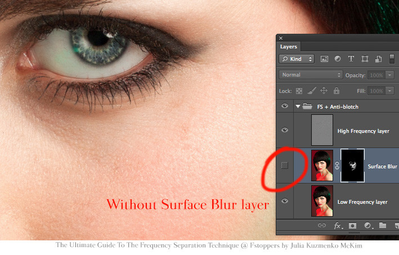Screen dimensions: 399x255
Task: Show the Surface Blur layer
Action: point(284,165)
